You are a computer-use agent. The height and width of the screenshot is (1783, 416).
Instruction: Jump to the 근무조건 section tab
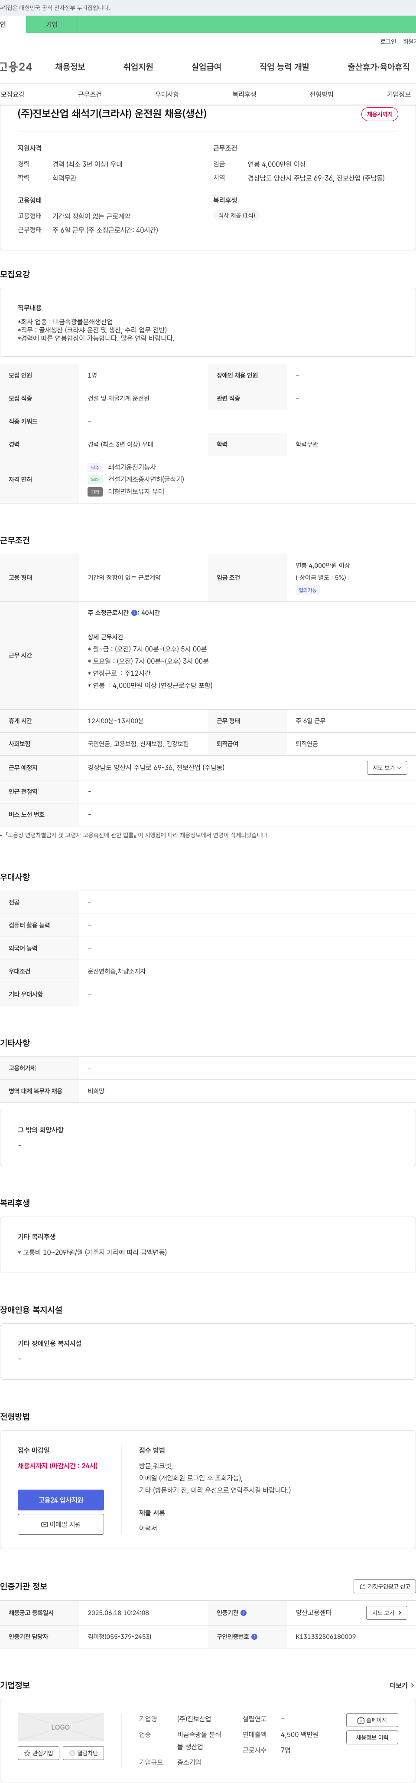pos(90,94)
